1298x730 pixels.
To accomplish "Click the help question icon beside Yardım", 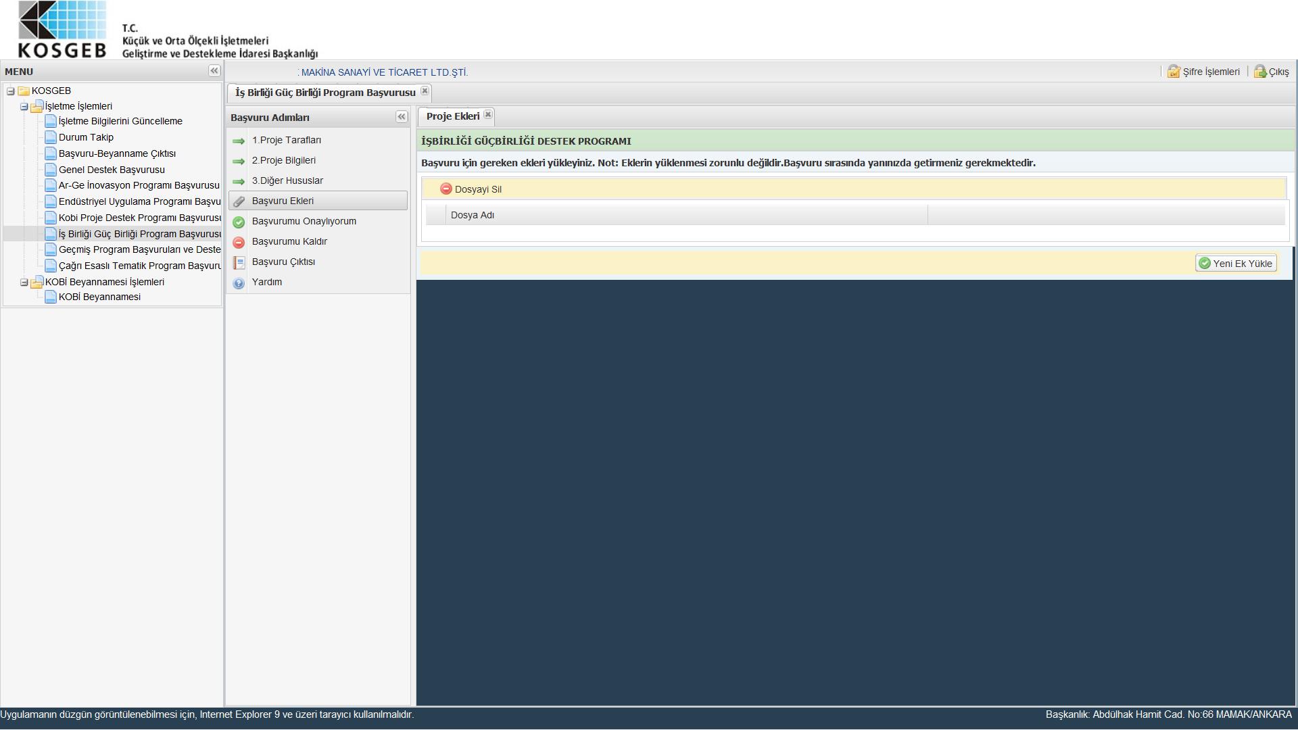I will pos(239,283).
